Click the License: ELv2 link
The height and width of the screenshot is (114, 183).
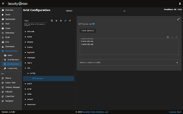click(175, 112)
